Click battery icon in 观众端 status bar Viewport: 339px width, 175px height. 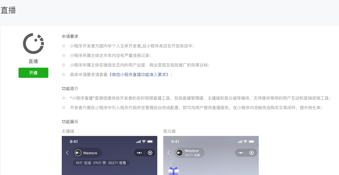[252, 142]
